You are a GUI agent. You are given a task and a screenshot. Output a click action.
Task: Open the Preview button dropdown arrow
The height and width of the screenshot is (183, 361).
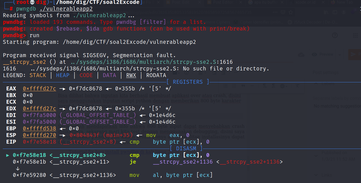click(340, 55)
